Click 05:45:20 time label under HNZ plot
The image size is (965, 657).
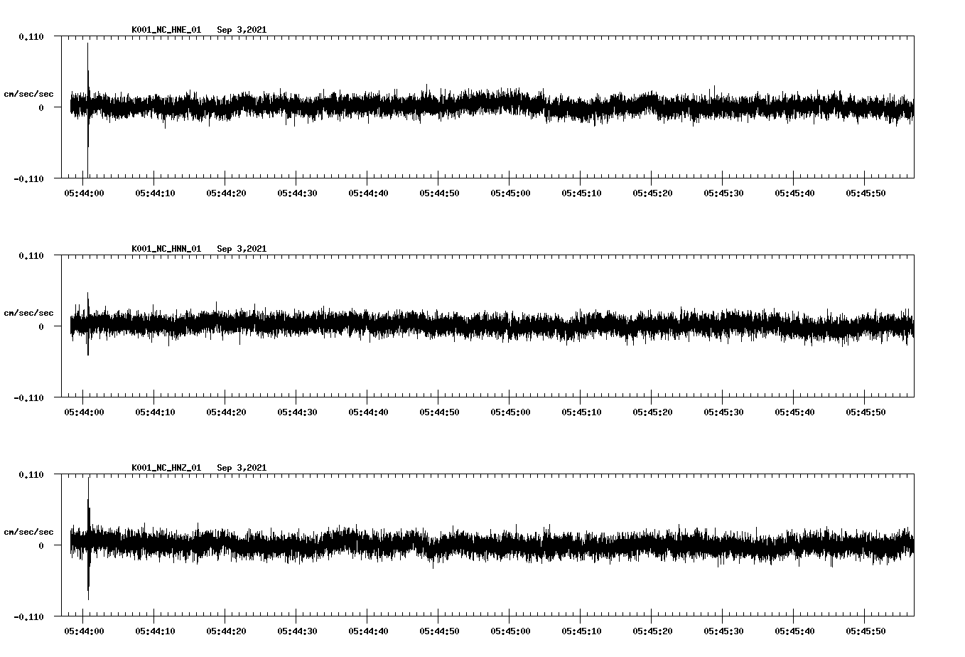coord(653,631)
